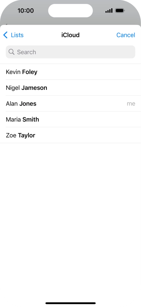Tap the Dynamic Island pill

(70, 11)
